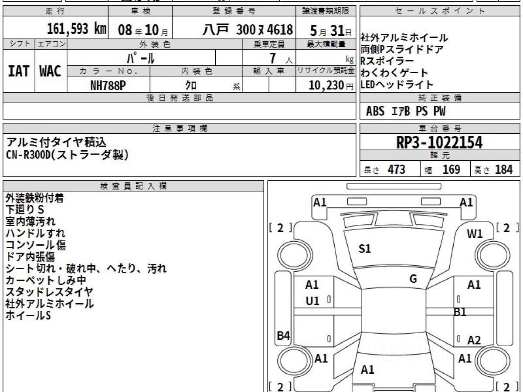
Task: Select the 登録番号 header cell
Action: click(x=234, y=11)
